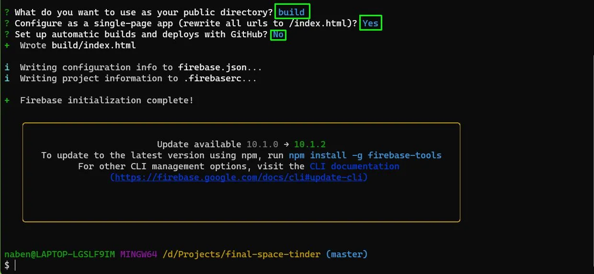Click the '/d/Projects/final-space-tinder' path
594x274 pixels.
[241, 254]
